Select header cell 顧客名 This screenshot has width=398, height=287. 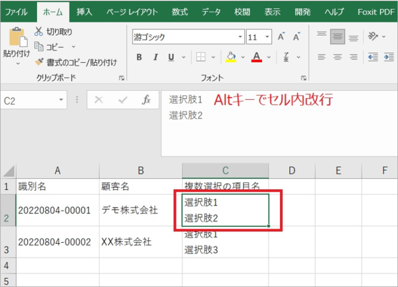coord(140,187)
